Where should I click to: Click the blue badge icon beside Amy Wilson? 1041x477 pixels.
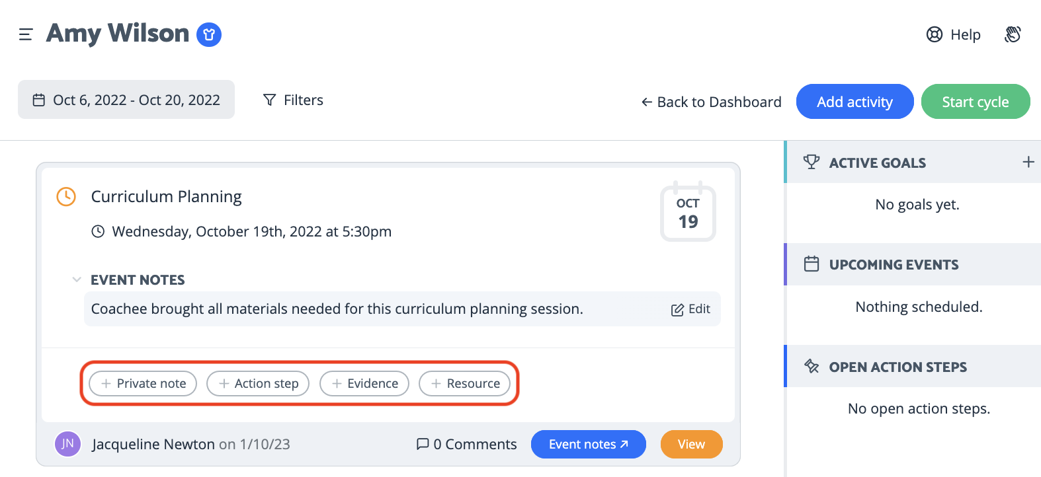pos(209,34)
